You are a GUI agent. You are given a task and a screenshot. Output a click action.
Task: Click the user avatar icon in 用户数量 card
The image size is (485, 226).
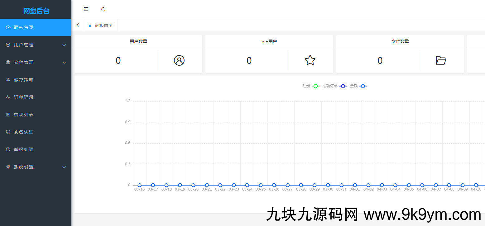point(179,60)
